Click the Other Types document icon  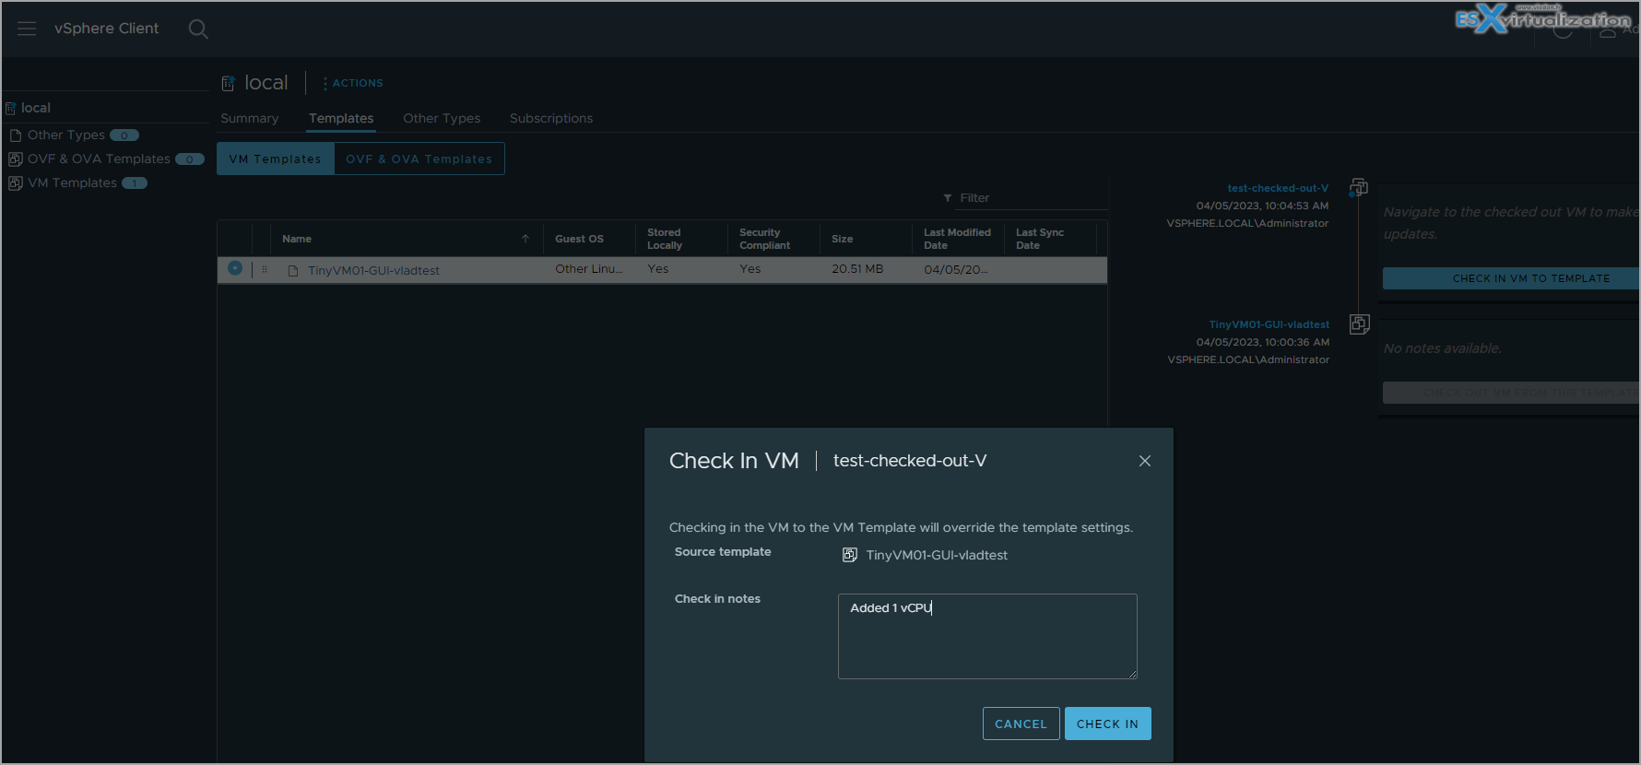[x=15, y=135]
